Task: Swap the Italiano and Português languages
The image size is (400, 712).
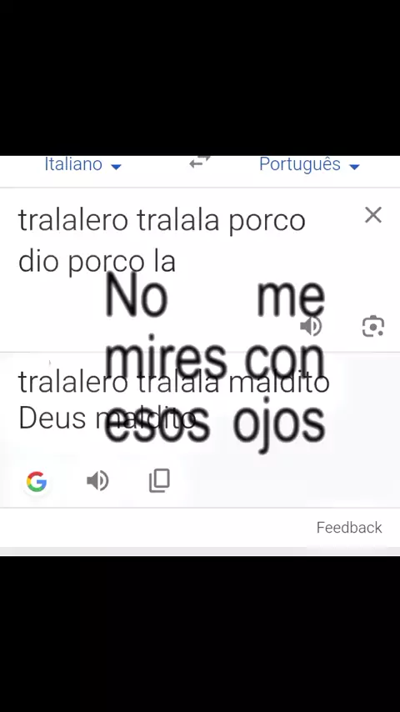Action: click(200, 162)
